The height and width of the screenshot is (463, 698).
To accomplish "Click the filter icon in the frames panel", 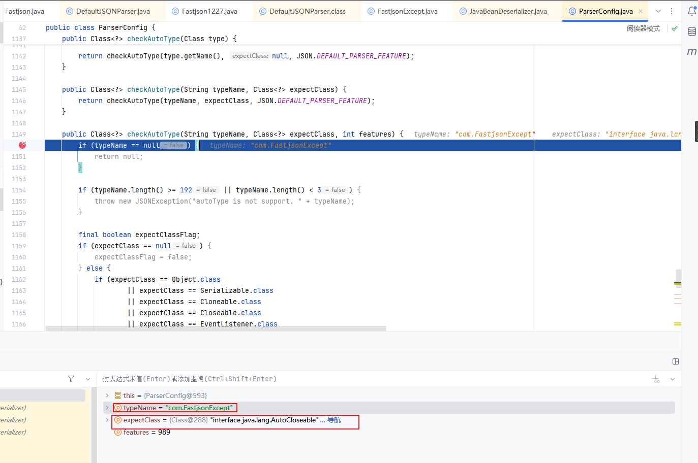I will coord(71,379).
